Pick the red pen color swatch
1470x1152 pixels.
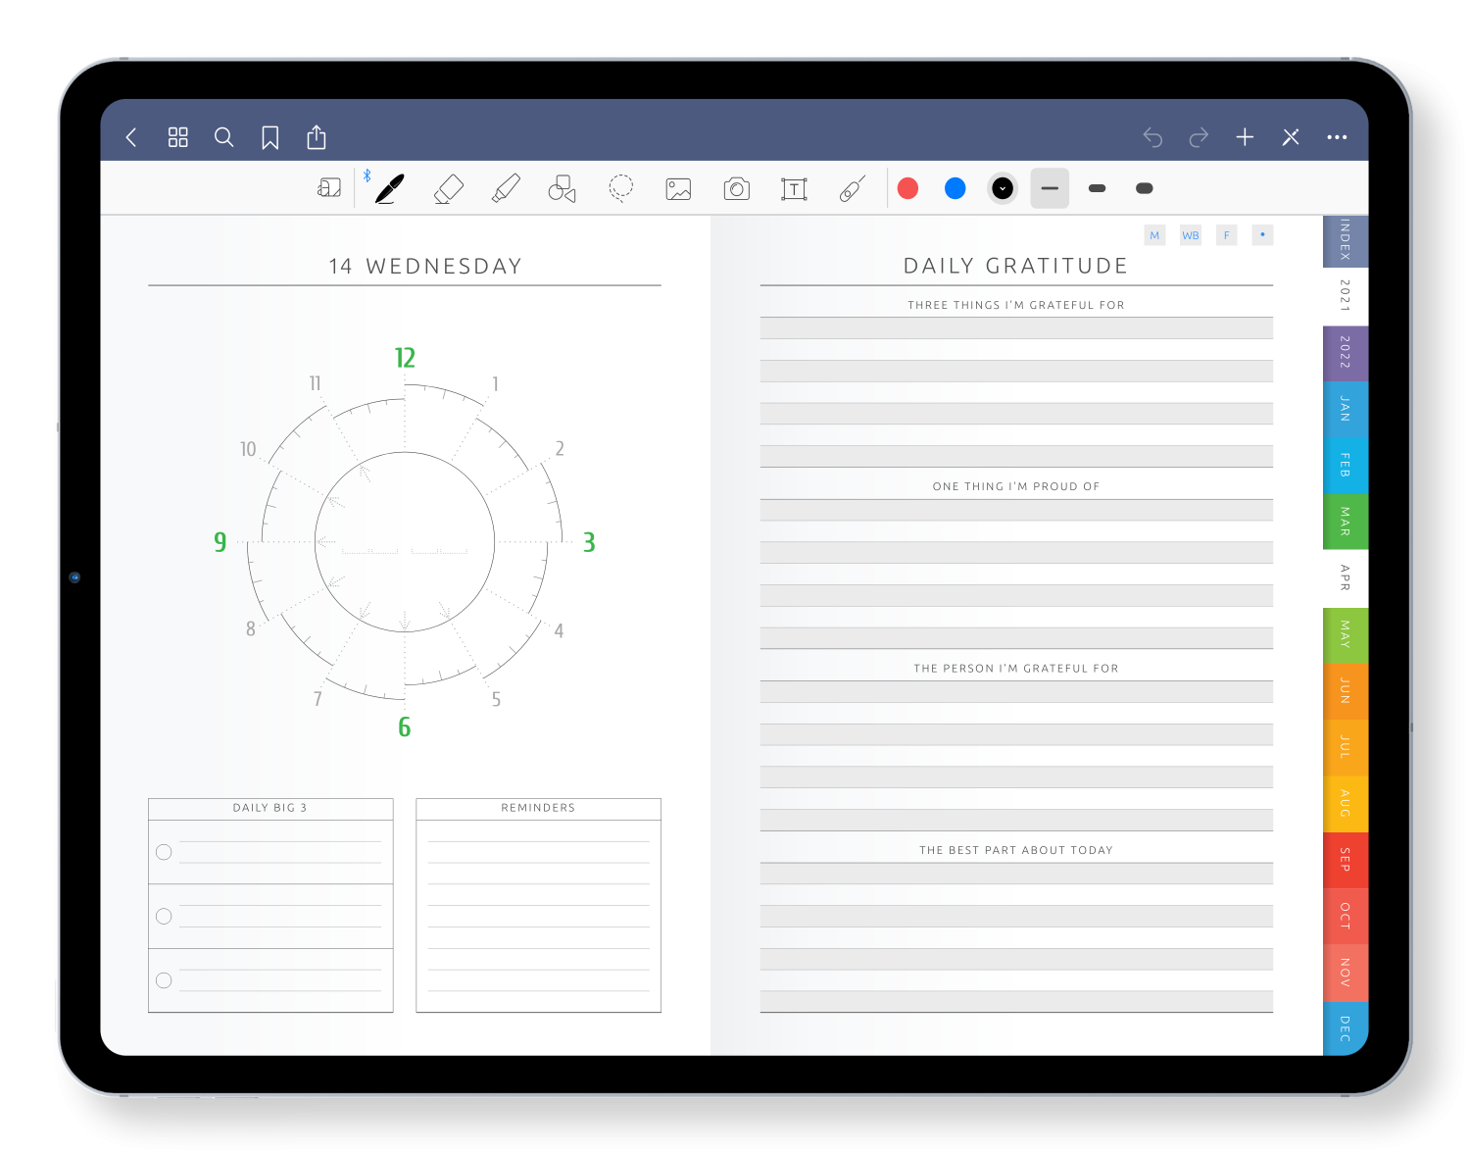tap(908, 188)
